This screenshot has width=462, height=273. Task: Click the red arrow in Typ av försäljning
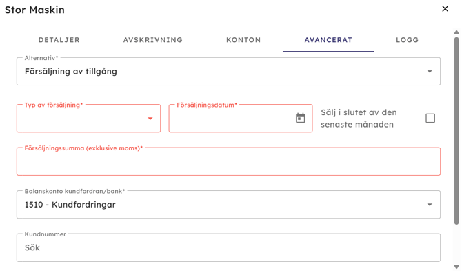click(150, 119)
